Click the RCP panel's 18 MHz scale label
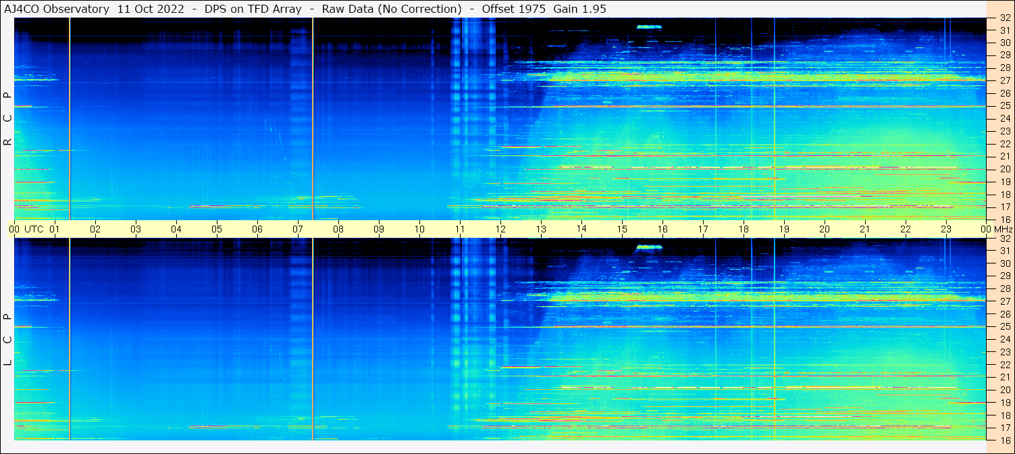 coord(1005,195)
